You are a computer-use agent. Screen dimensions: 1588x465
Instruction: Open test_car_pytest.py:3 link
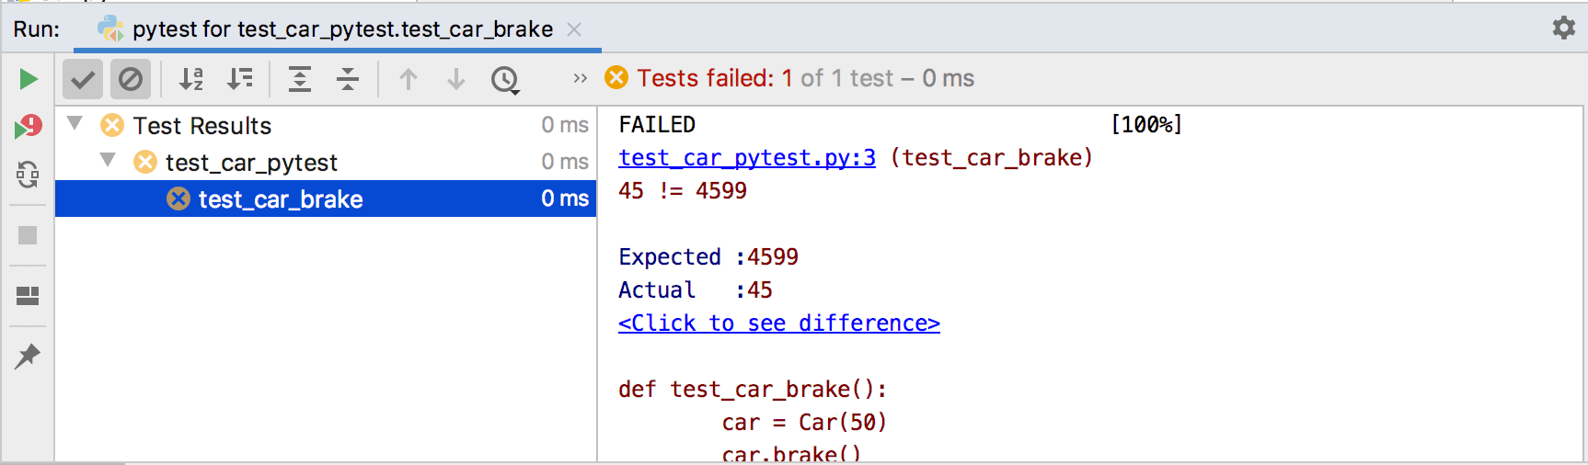point(747,157)
